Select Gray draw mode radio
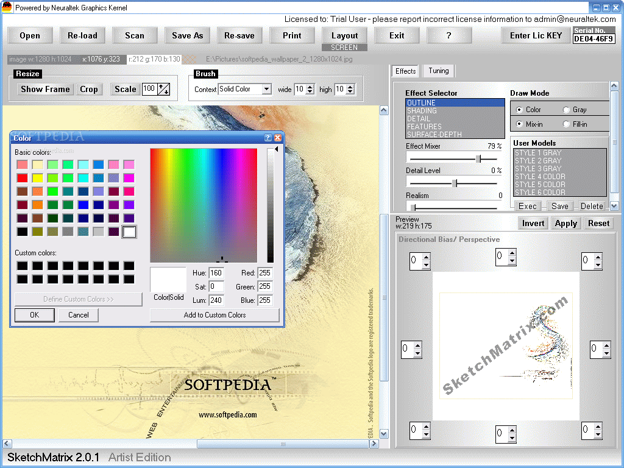Screen dimensions: 624x468 [x=566, y=110]
